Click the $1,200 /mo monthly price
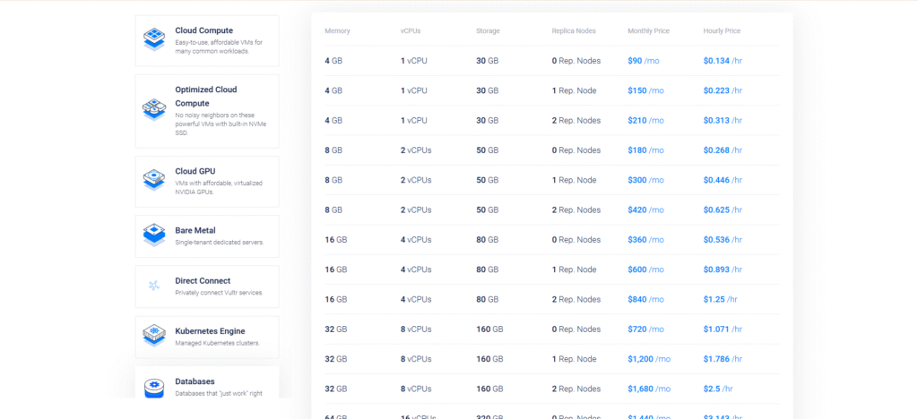 (x=649, y=359)
